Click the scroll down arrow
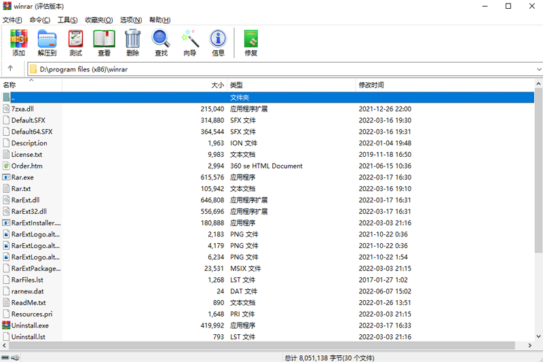543x362 pixels. 538,336
